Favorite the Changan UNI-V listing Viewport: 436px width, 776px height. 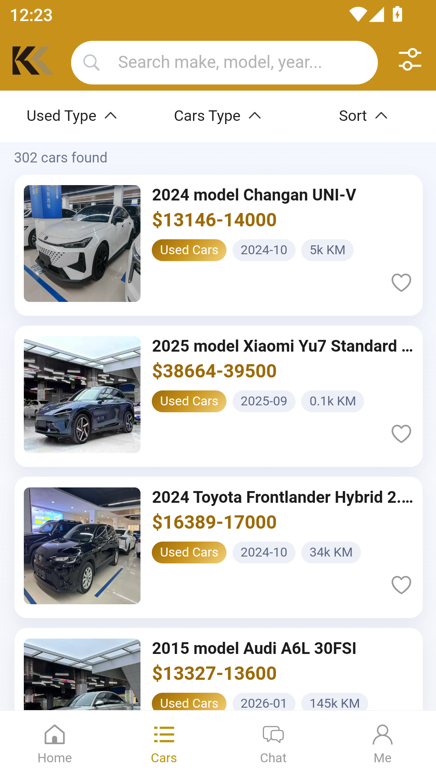click(x=401, y=283)
